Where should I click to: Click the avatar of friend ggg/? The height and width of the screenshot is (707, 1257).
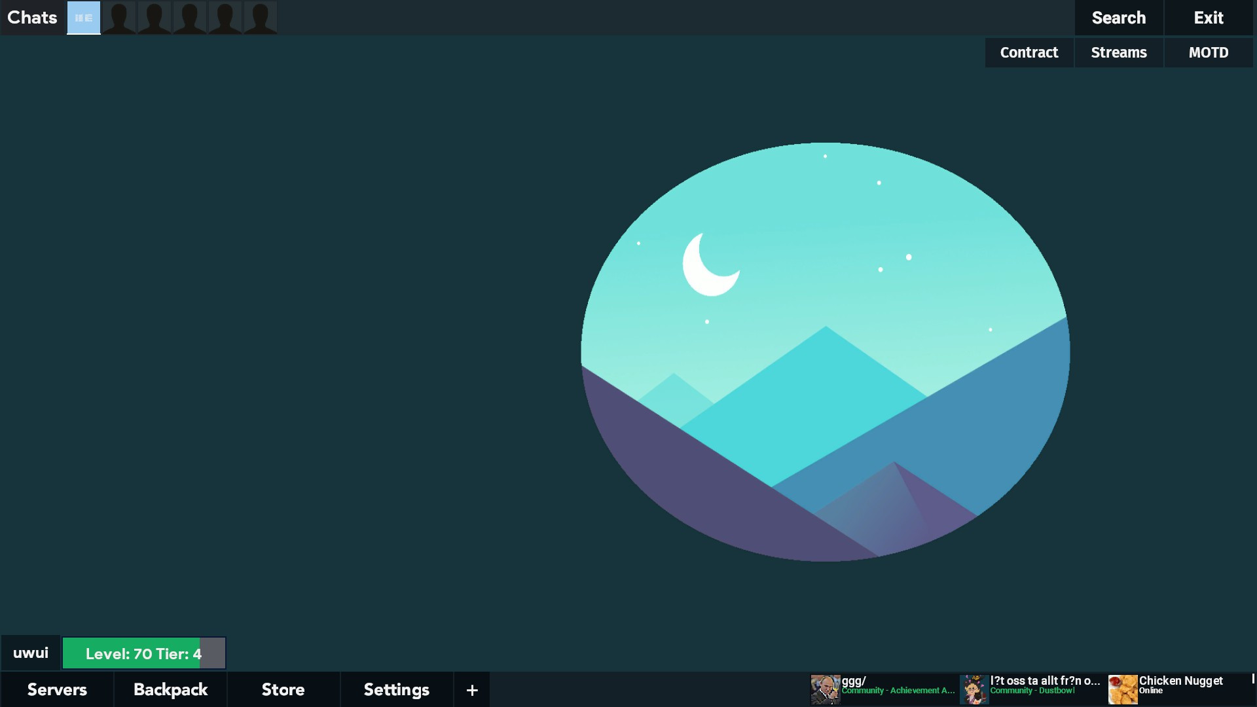pos(825,690)
